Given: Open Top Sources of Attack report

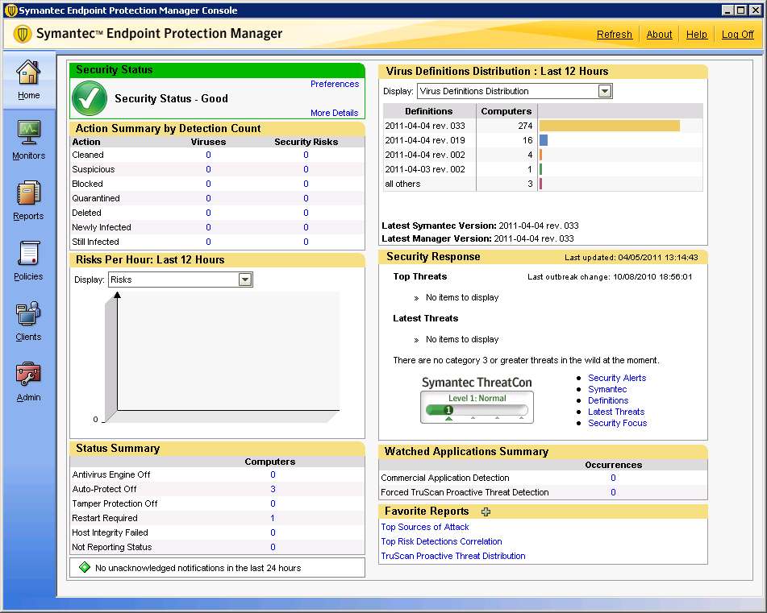Looking at the screenshot, I should [425, 527].
